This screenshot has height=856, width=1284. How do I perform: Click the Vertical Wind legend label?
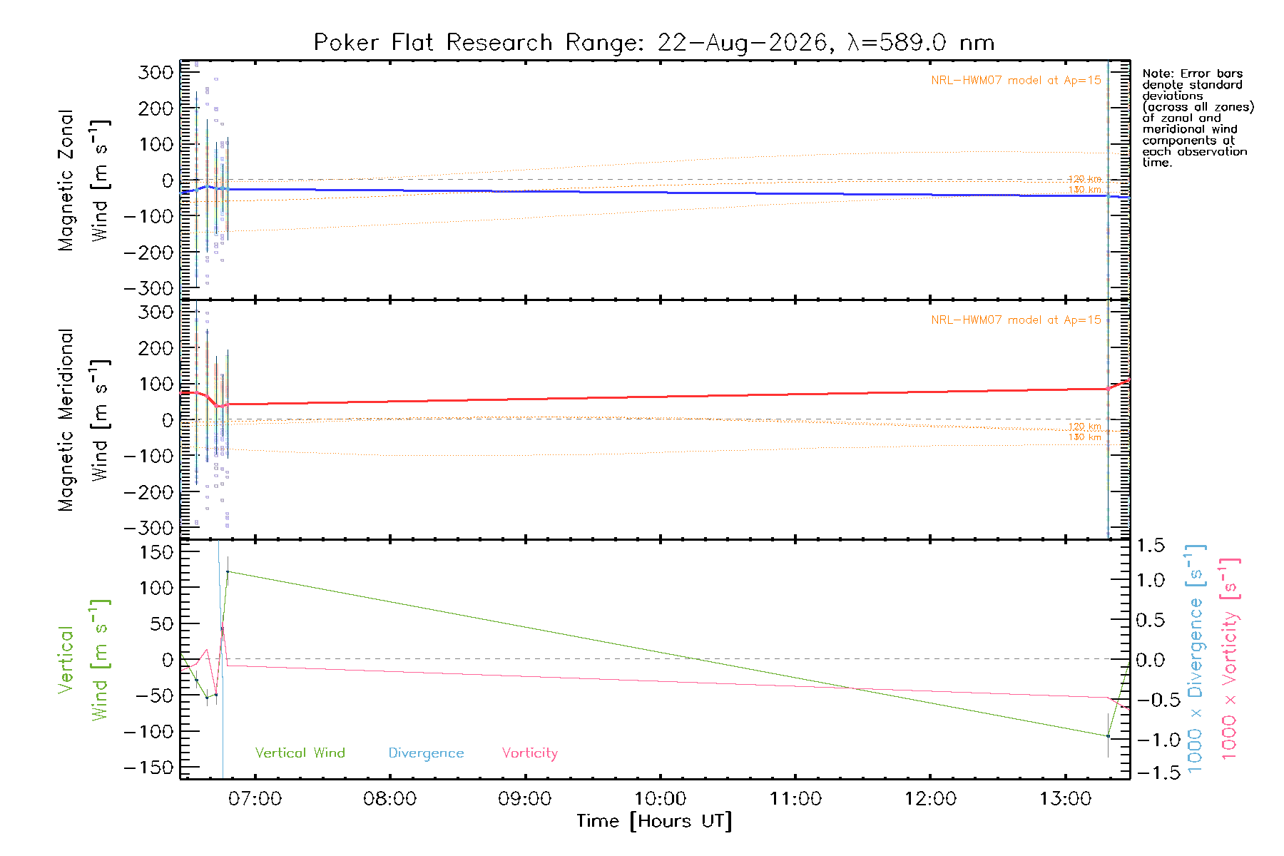coord(300,753)
